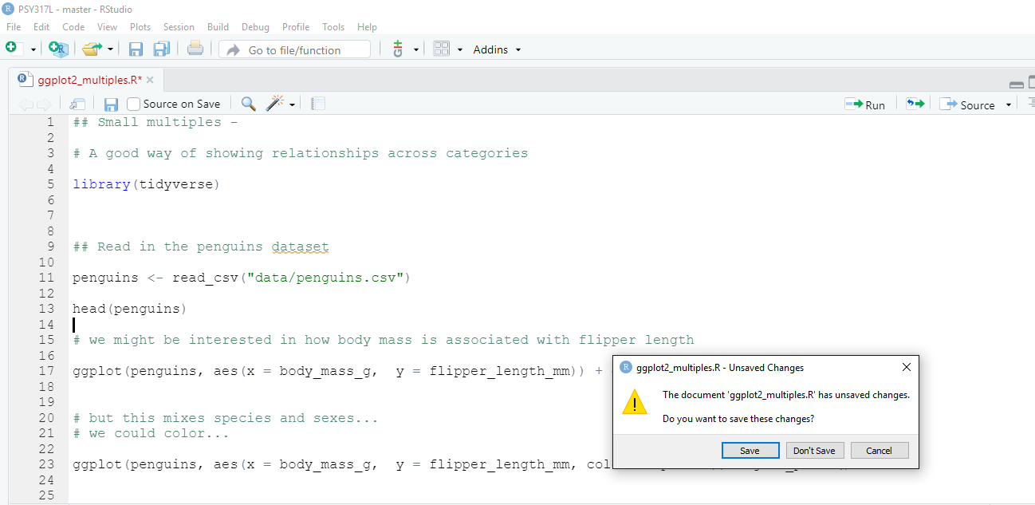Viewport: 1035px width, 505px height.
Task: Open the Source button dropdown arrow
Action: [1008, 105]
